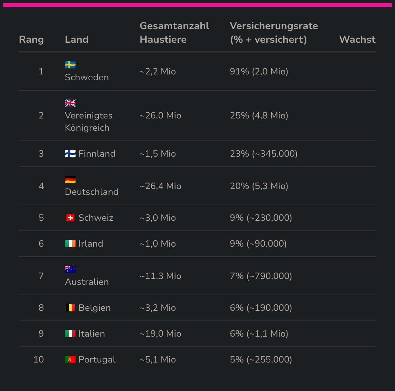Click the Switzerland flag icon
The width and height of the screenshot is (395, 391).
point(70,218)
